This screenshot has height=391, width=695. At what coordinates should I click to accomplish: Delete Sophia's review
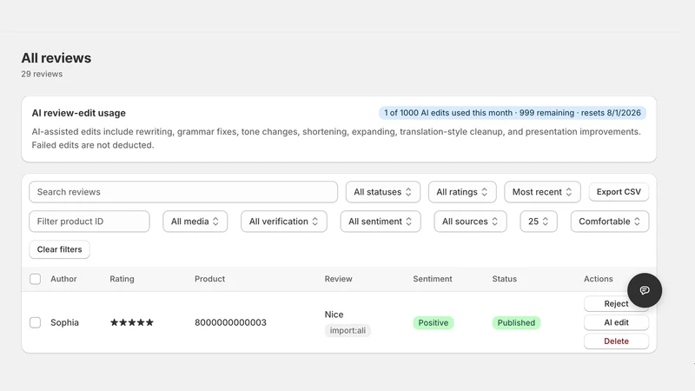click(616, 341)
